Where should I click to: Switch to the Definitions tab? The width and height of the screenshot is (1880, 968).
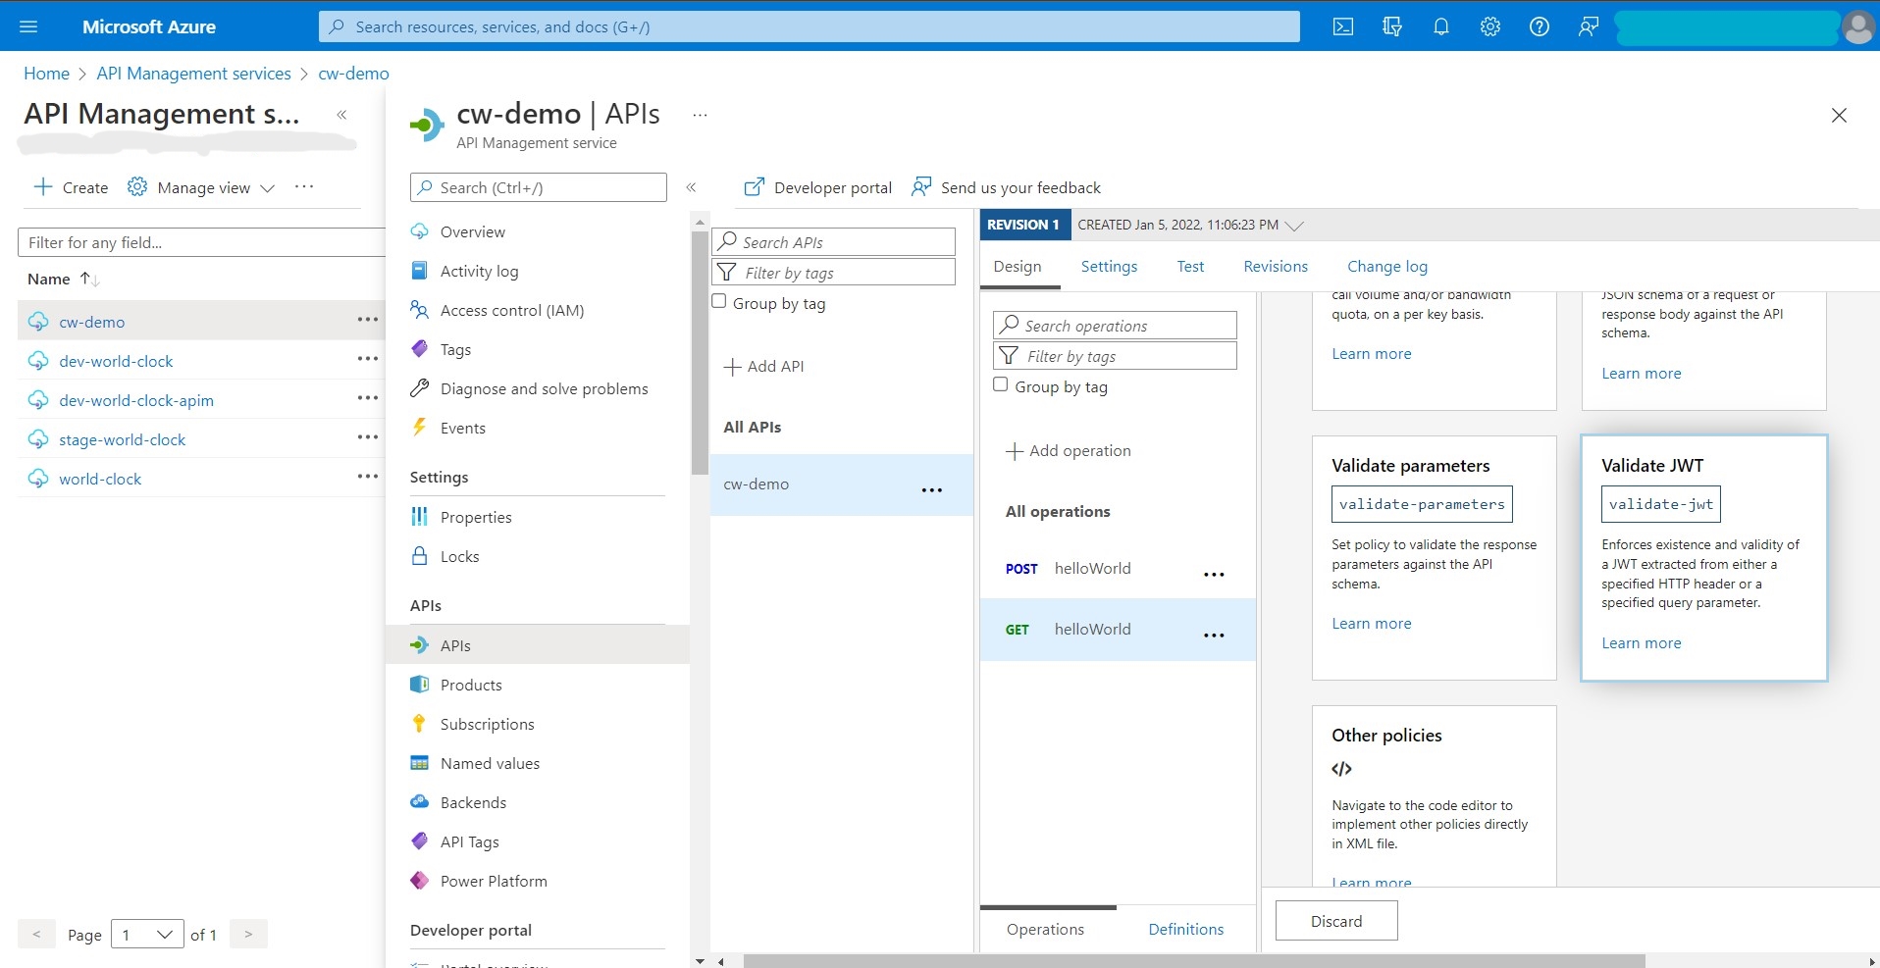1185,929
